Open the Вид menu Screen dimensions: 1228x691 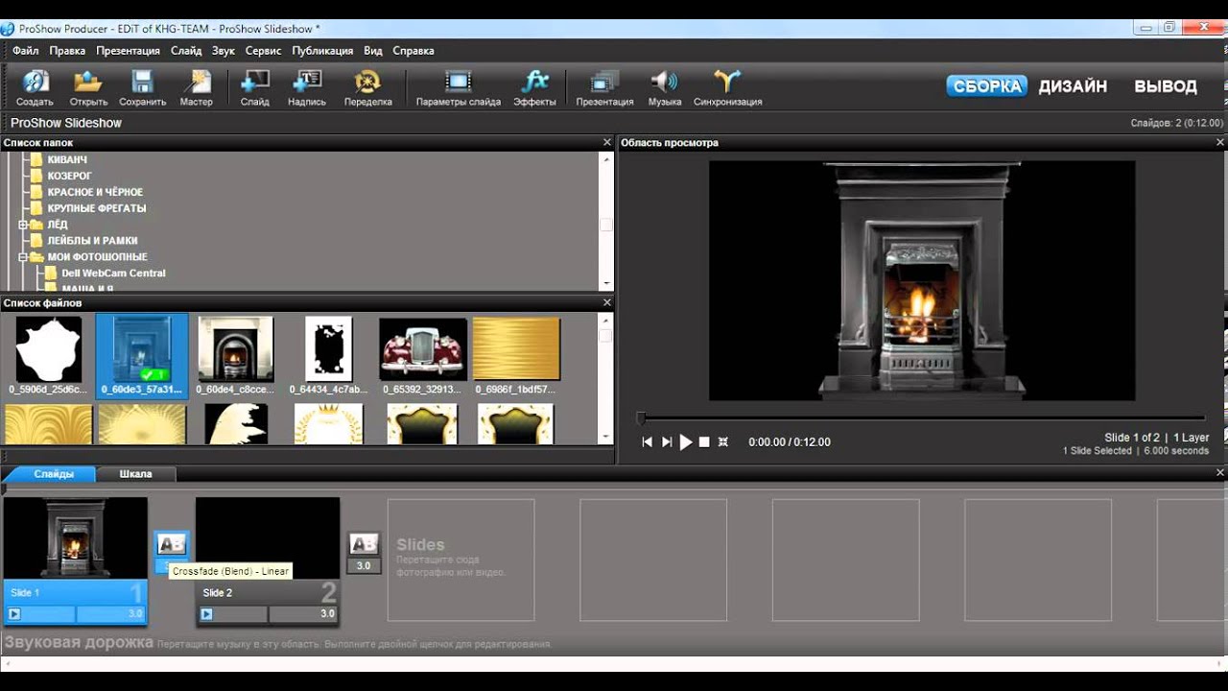click(x=373, y=51)
